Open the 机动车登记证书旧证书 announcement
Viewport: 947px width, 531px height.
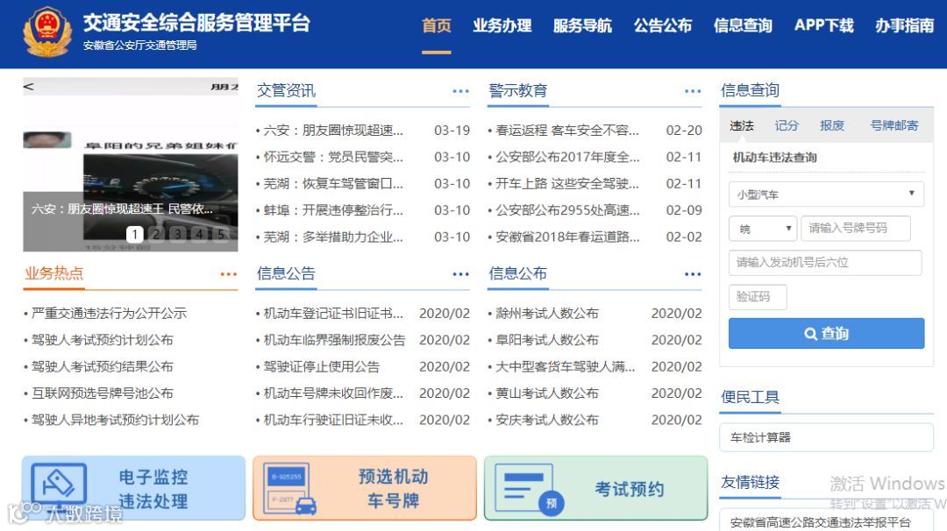point(333,313)
